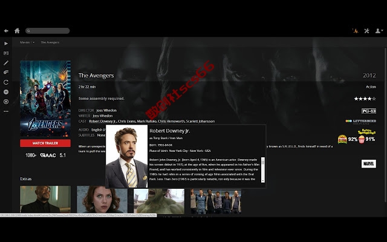The height and width of the screenshot is (242, 387).
Task: Open the settings wrench icon
Action: click(366, 31)
